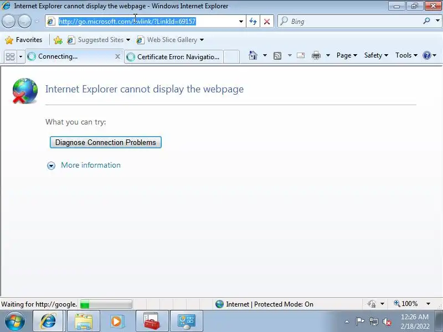Launch Windows Media Player taskbar icon
Screen dimensions: 443x332
coord(116,321)
